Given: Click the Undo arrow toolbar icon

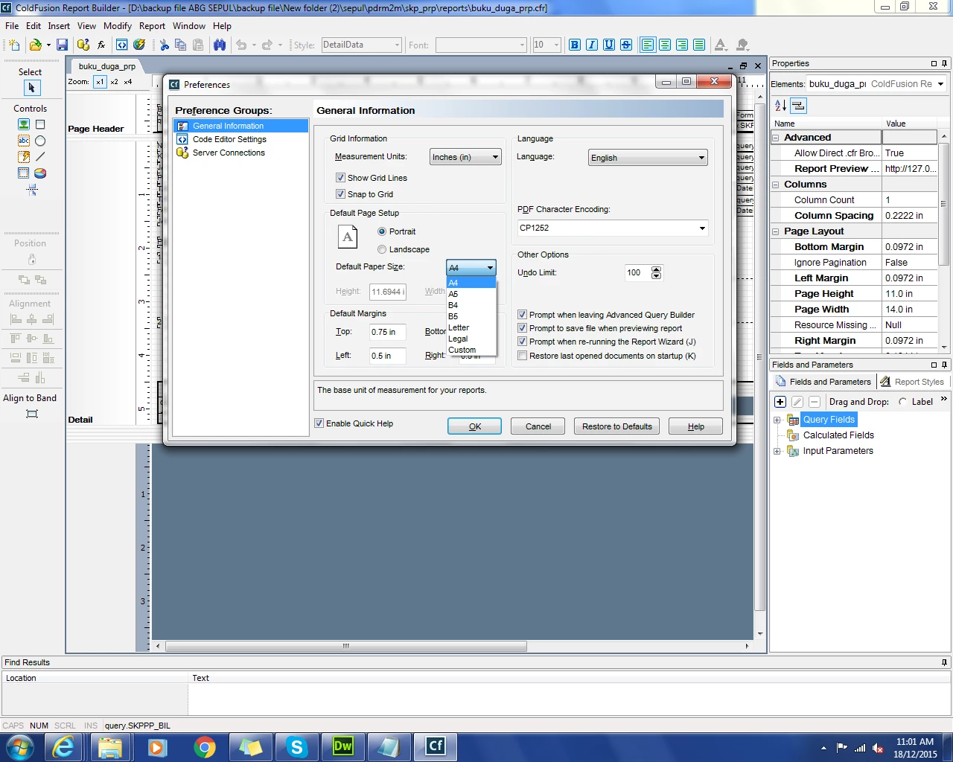Looking at the screenshot, I should point(241,45).
